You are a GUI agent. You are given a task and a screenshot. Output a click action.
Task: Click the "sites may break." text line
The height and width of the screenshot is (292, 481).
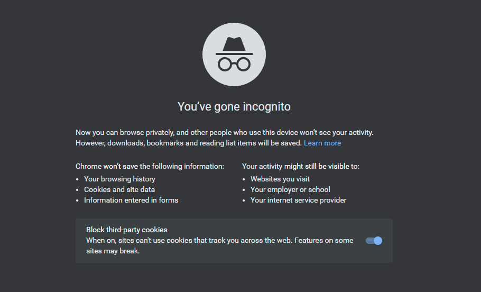pos(113,251)
